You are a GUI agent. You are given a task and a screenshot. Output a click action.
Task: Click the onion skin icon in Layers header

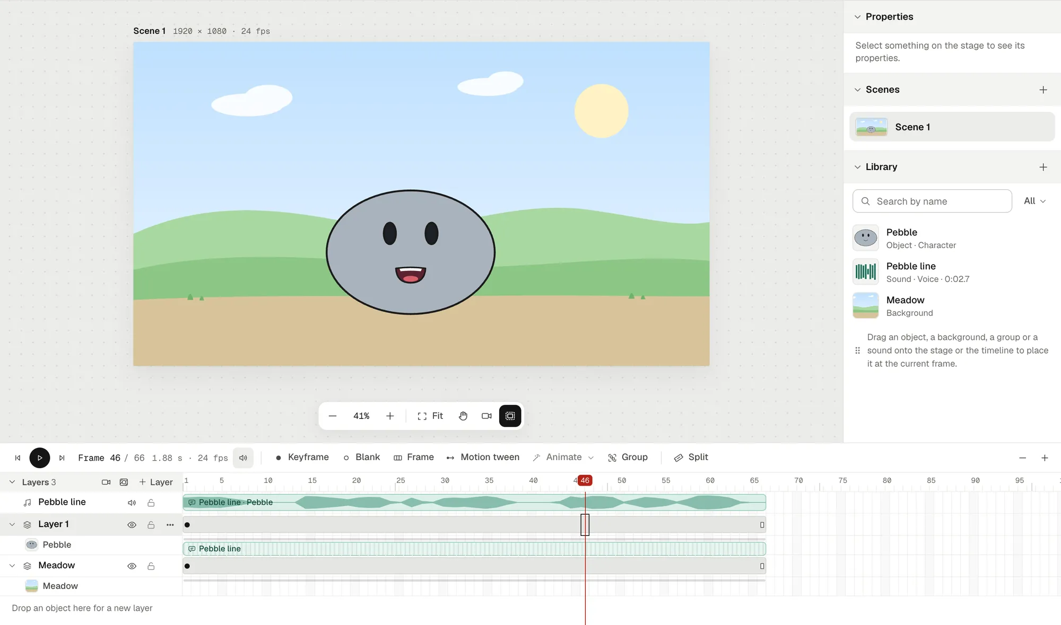pos(124,482)
